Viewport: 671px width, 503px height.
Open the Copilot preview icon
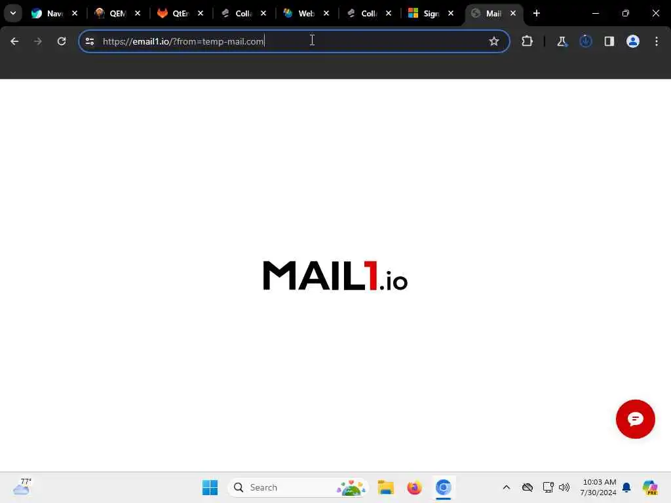coord(650,487)
